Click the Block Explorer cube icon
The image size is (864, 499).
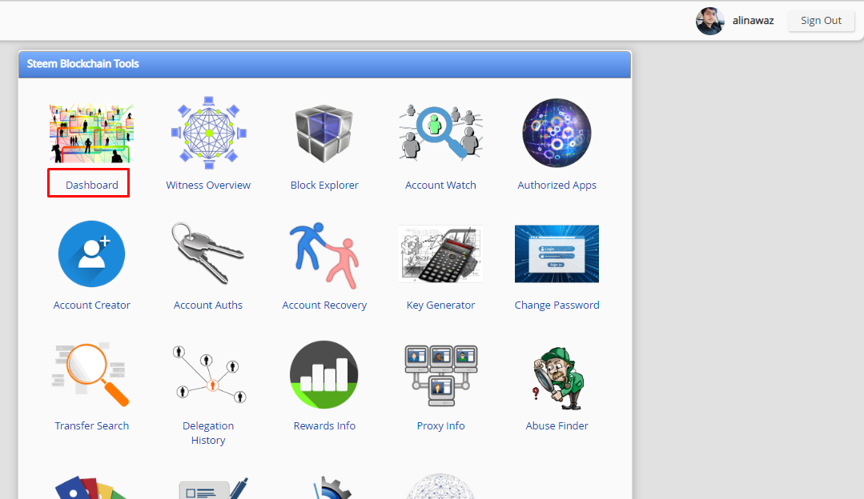point(324,133)
